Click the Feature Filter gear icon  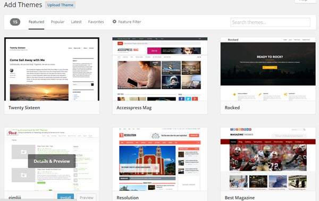coord(114,22)
